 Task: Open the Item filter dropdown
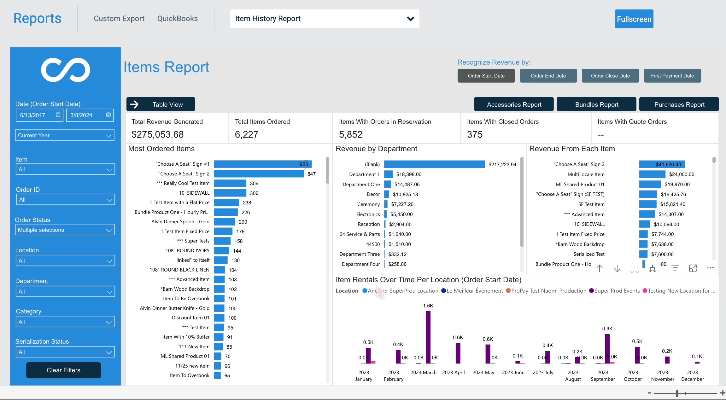[x=65, y=169]
